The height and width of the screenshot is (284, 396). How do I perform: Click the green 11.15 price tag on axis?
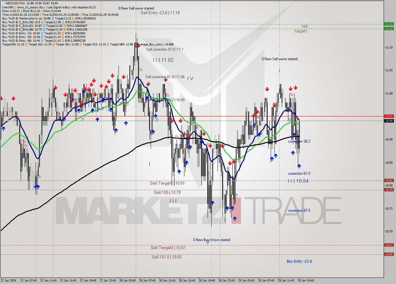(389, 24)
